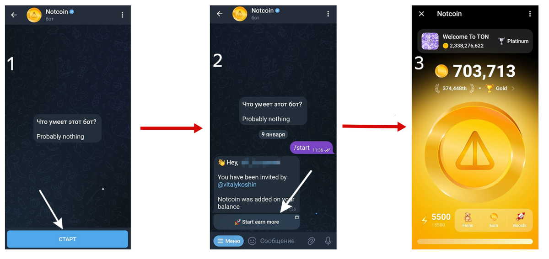Open the @vitalykoshin profile link
Viewport: 549px width, 259px height.
point(237,185)
